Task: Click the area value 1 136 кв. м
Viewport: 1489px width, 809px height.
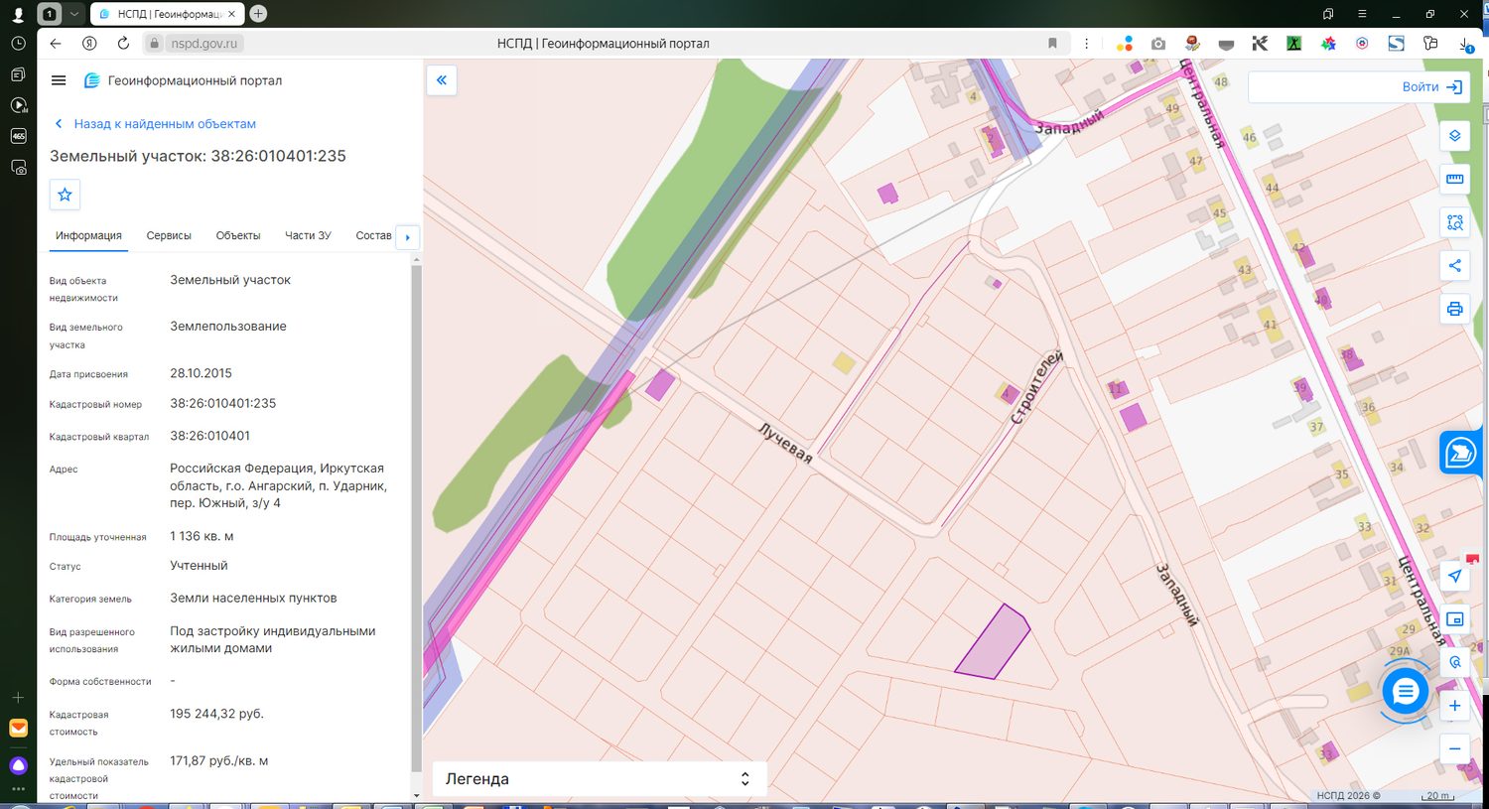Action: click(202, 536)
